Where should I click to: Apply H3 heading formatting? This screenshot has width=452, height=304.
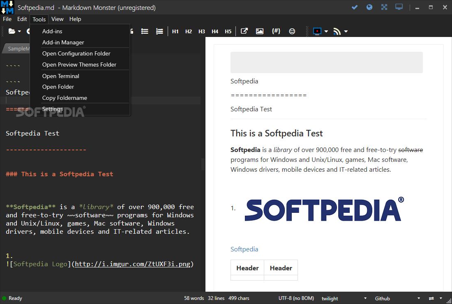point(202,32)
